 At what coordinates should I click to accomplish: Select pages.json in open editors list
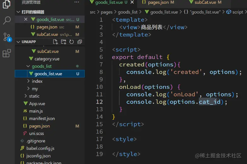click(x=50, y=27)
